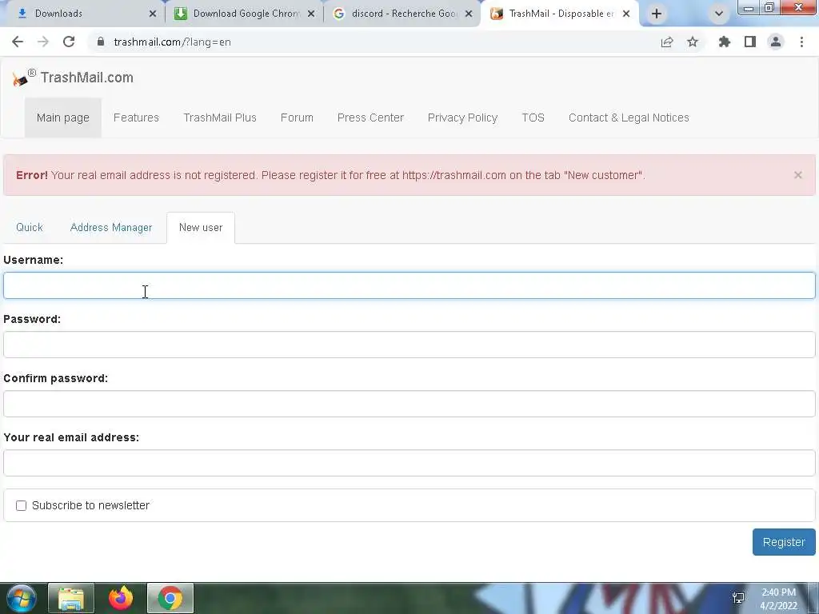Open the Chrome profile avatar
Screen dimensions: 819x614
[776, 42]
